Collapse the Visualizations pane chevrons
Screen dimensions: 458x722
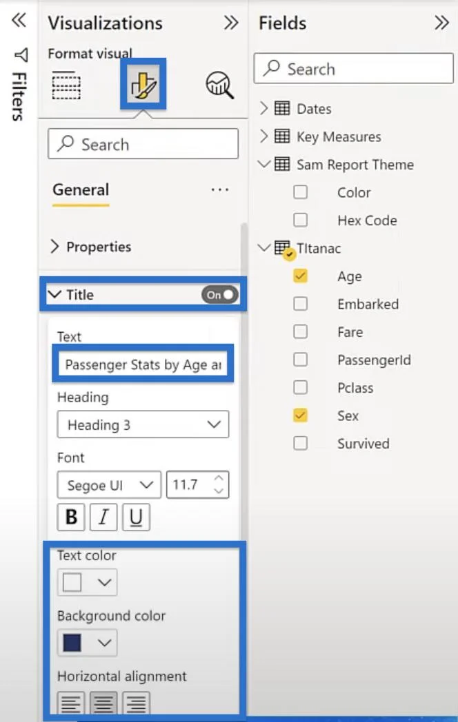point(231,22)
